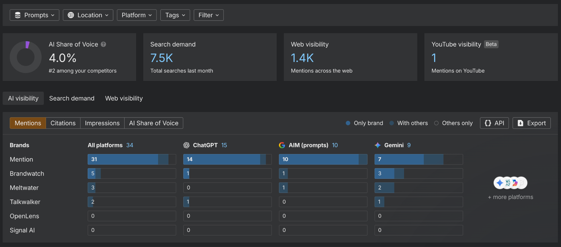Click the Mention AIM bar showing 10
The image size is (561, 247).
[323, 159]
